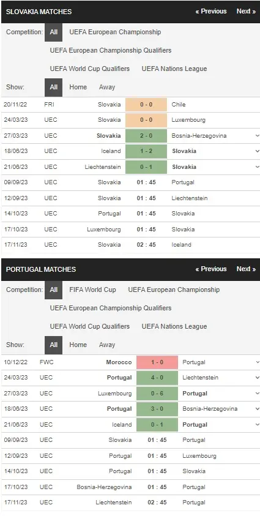Show Previous Portugal matches

pyautogui.click(x=211, y=269)
